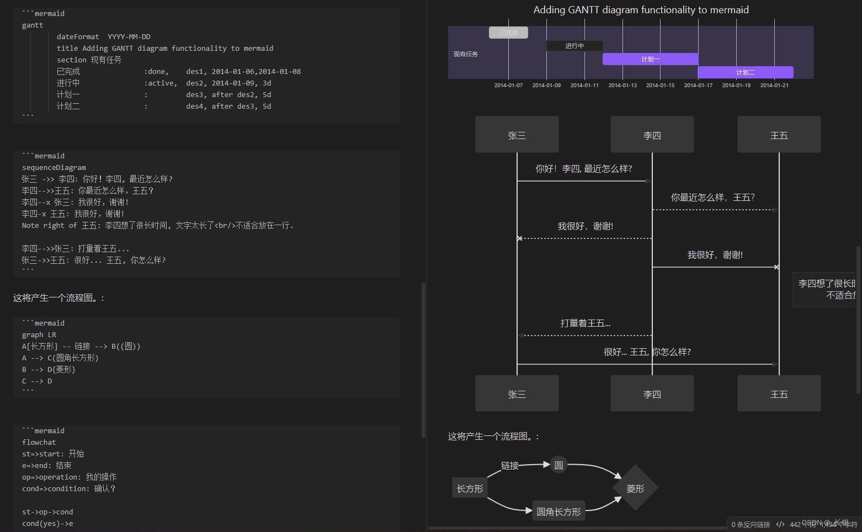The image size is (862, 532).
Task: Click the editor pane vertical scrollbar
Action: tap(423, 360)
